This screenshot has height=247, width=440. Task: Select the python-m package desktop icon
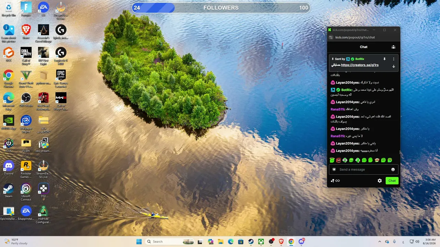pos(43,77)
